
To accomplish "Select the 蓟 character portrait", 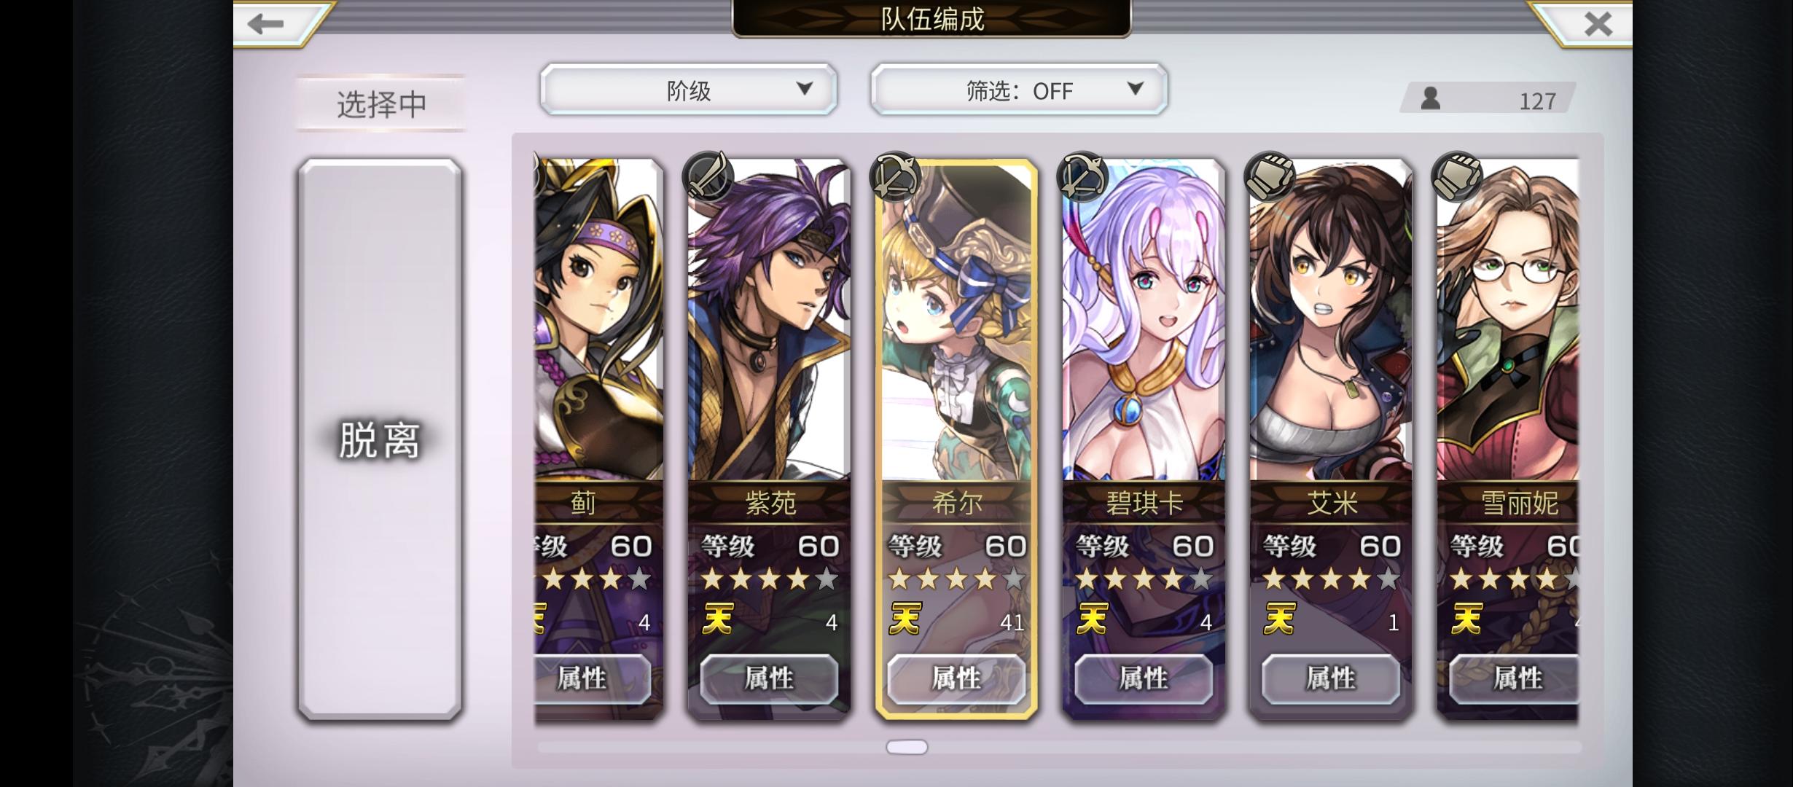I will [598, 321].
